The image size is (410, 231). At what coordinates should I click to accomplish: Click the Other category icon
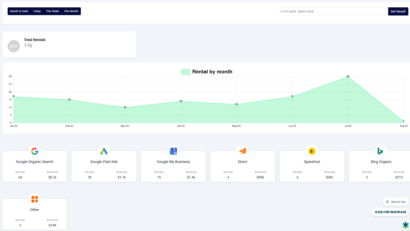(35, 199)
